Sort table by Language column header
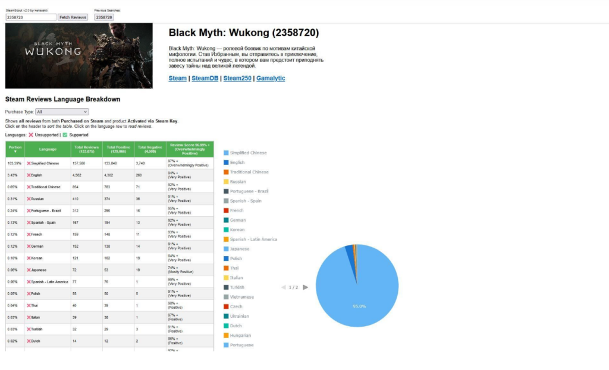 point(48,149)
